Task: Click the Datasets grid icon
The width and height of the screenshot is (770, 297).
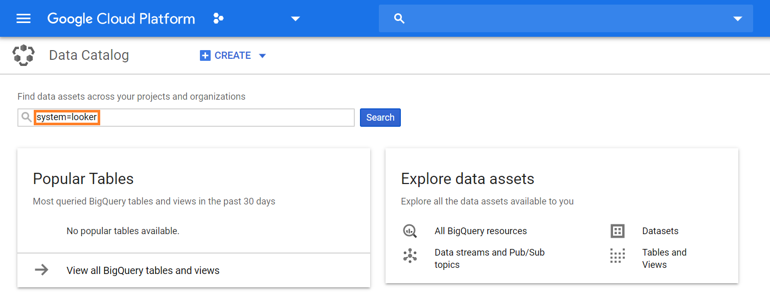Action: 618,231
